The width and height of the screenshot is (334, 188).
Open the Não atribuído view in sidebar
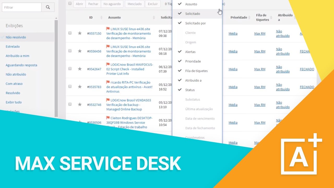coord(16,74)
